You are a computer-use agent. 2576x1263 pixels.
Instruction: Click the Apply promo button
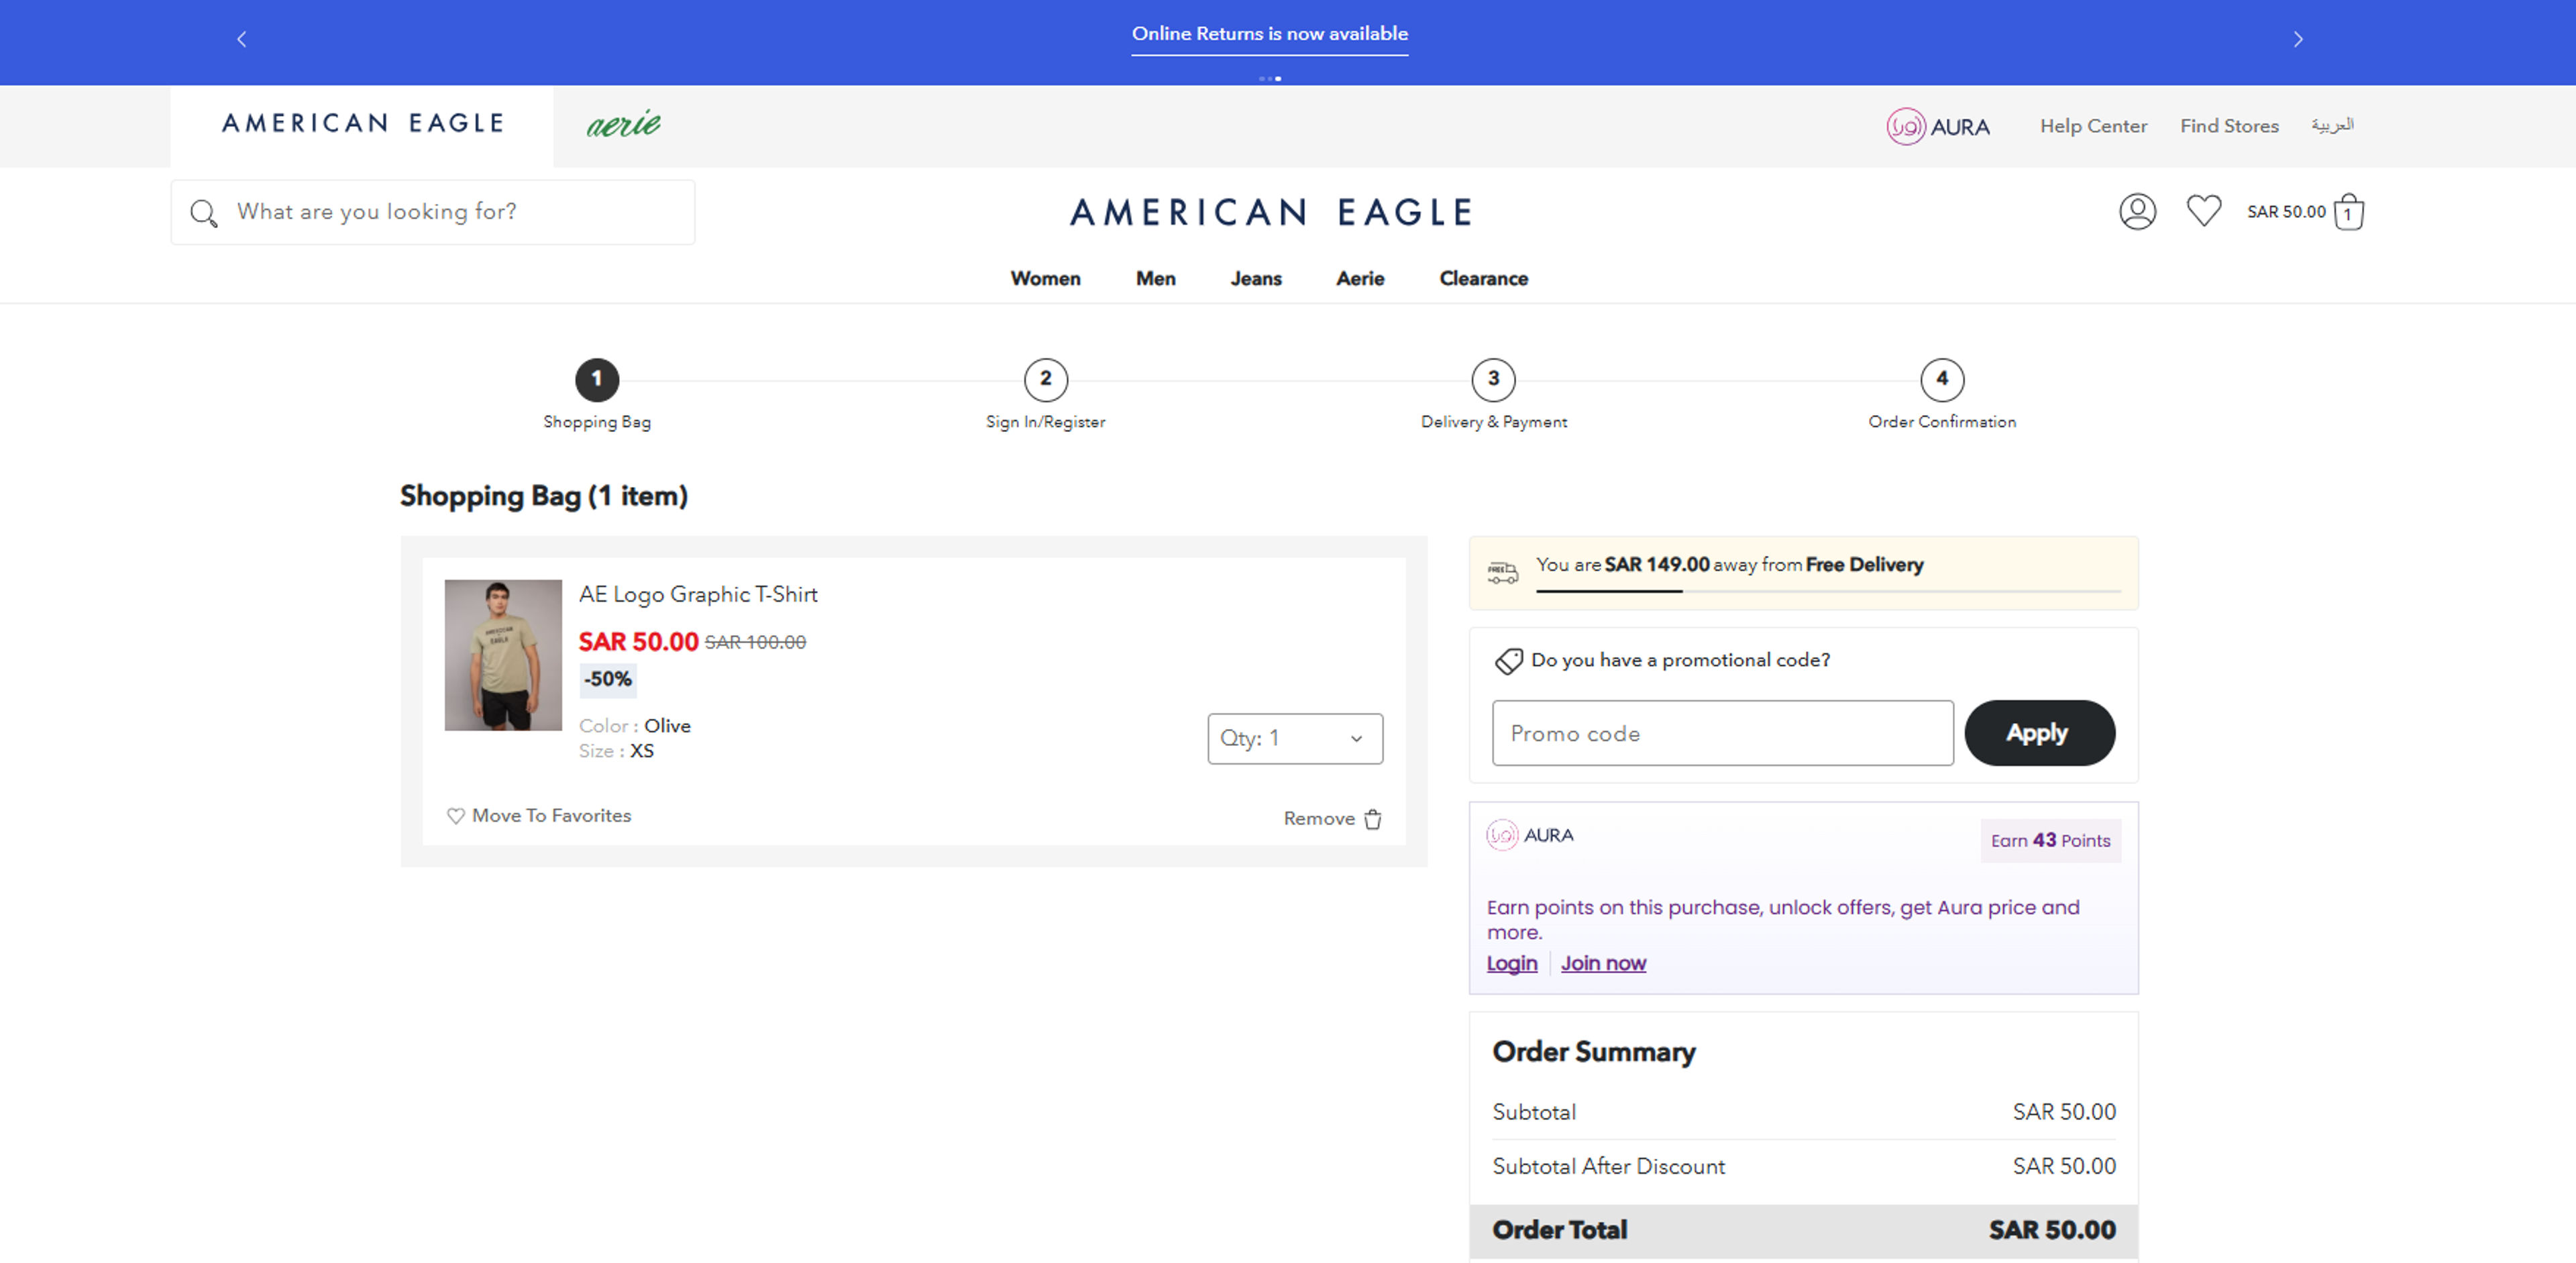click(x=2039, y=733)
